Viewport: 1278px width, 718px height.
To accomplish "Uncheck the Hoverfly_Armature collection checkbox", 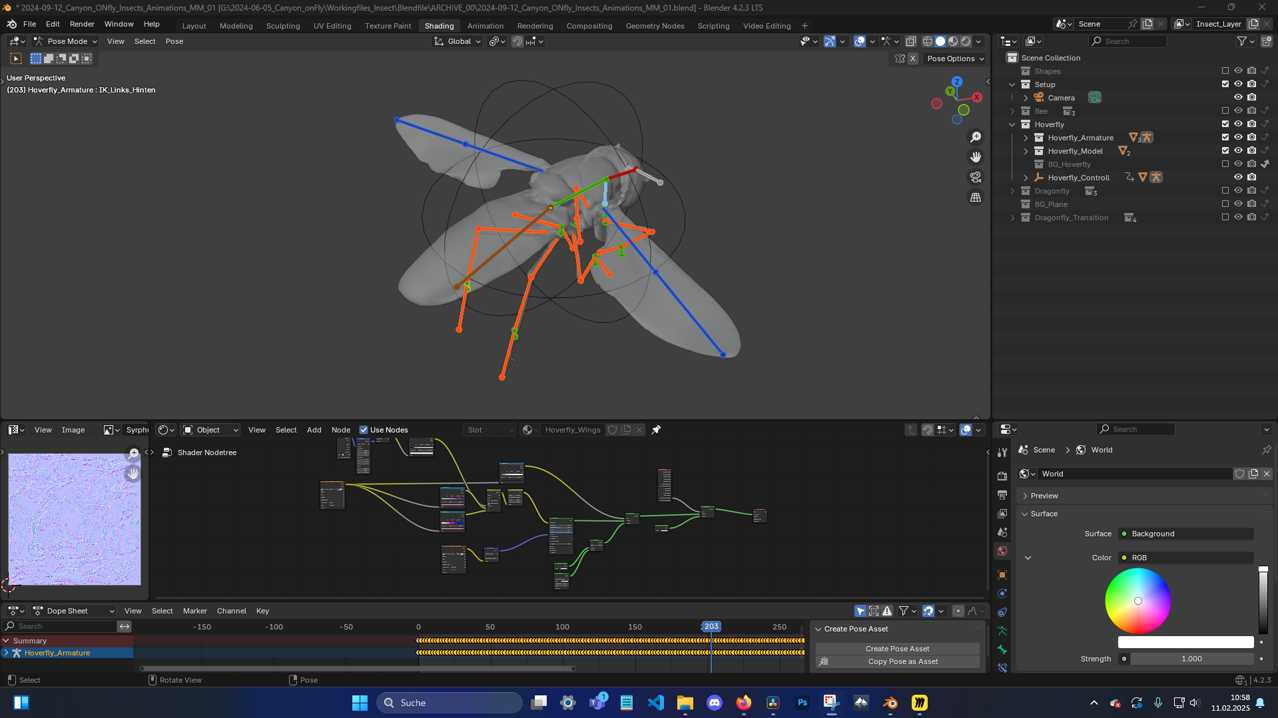I will 1225,137.
